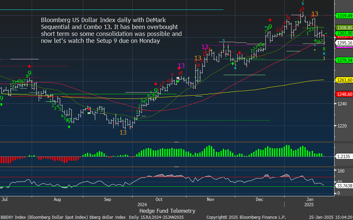This screenshot has height=220, width=353.
Task: Select the Aug month label
Action: pyautogui.click(x=57, y=199)
